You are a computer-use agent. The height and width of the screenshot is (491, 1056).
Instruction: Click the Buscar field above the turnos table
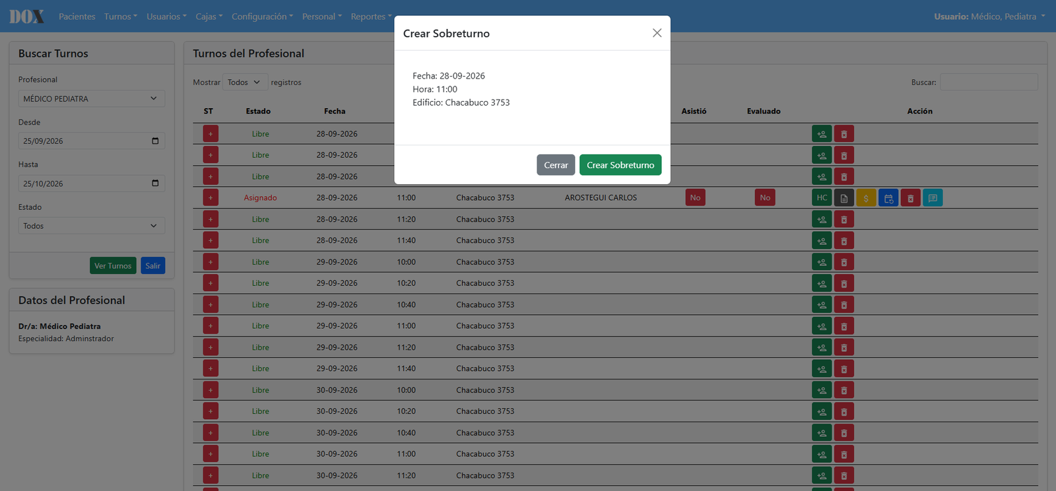pos(989,82)
